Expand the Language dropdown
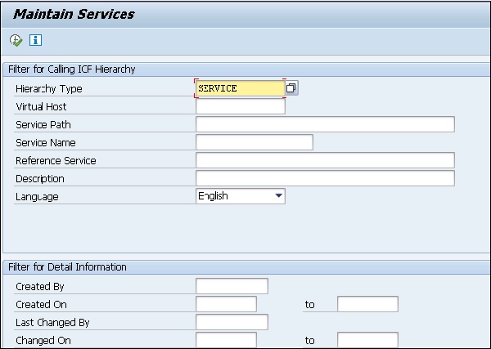 pyautogui.click(x=279, y=196)
